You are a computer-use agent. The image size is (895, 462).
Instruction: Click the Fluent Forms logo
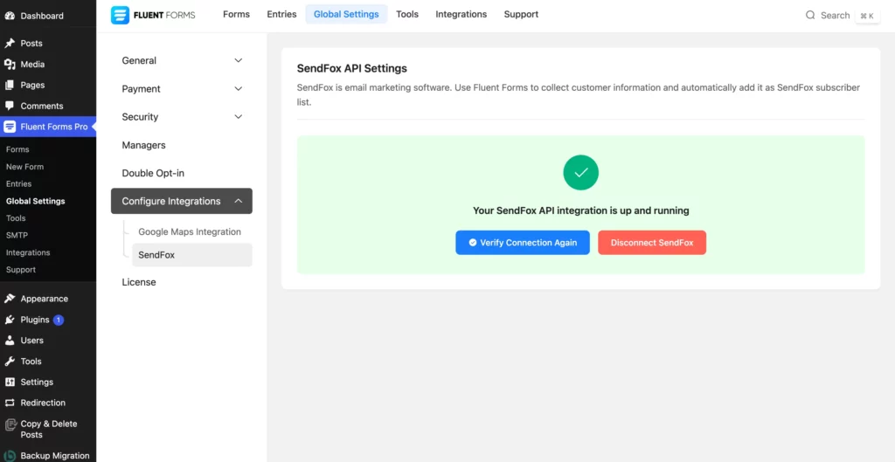[x=153, y=15]
